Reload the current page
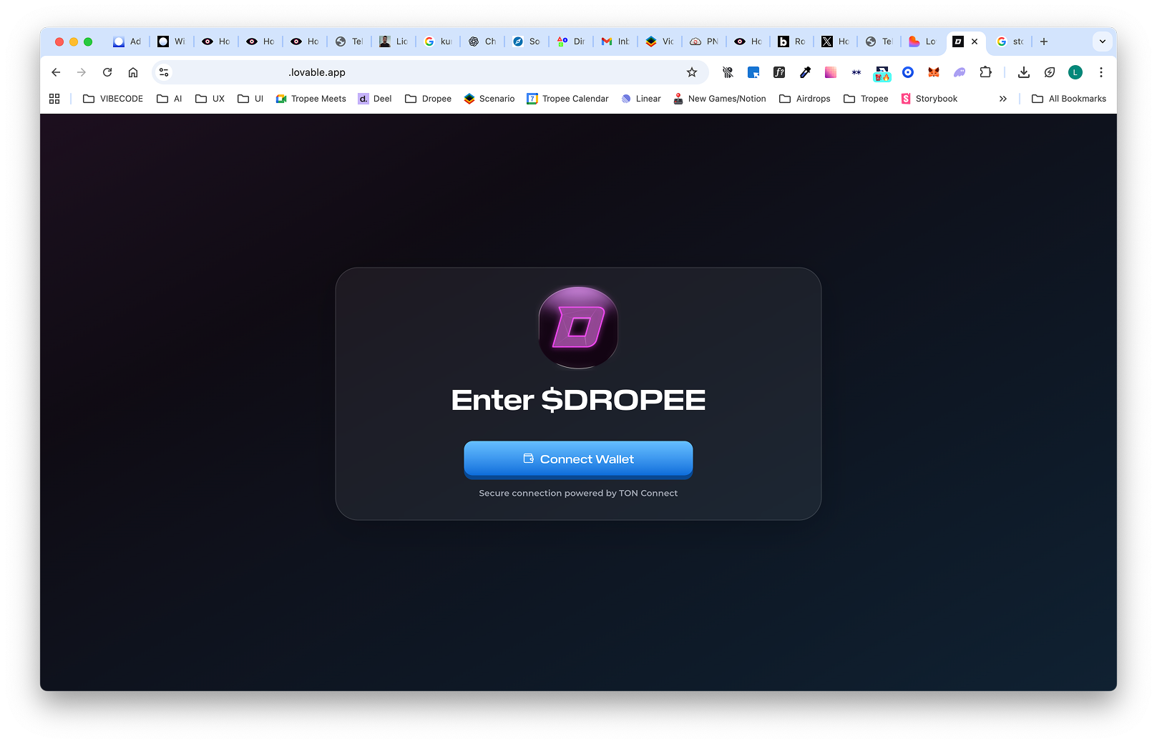This screenshot has width=1157, height=744. pos(107,72)
